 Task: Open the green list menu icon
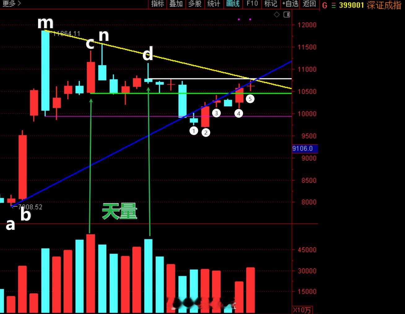pos(333,5)
